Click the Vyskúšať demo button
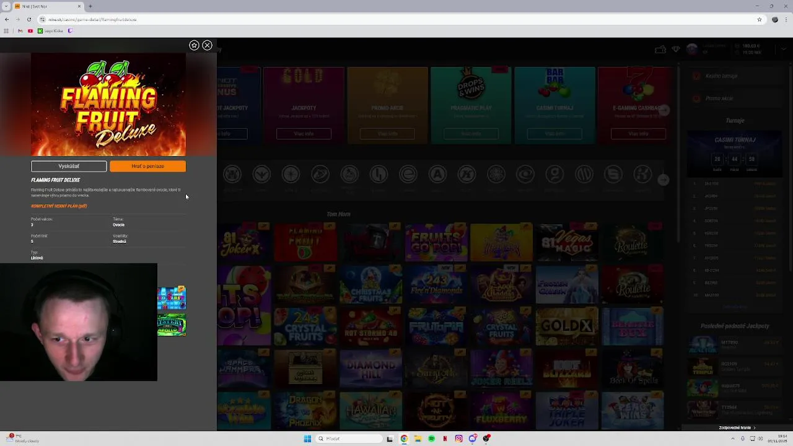The image size is (793, 446). pyautogui.click(x=69, y=166)
